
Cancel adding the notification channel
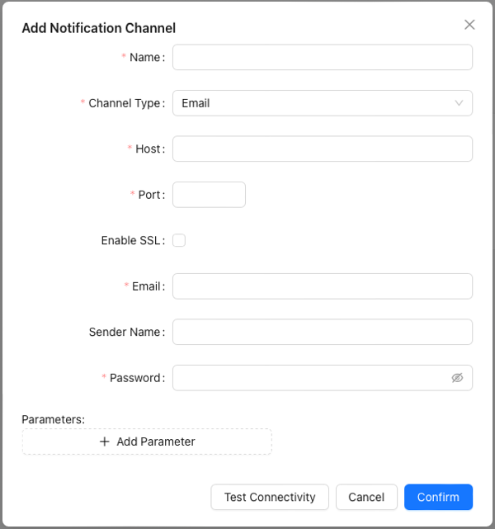(x=366, y=497)
